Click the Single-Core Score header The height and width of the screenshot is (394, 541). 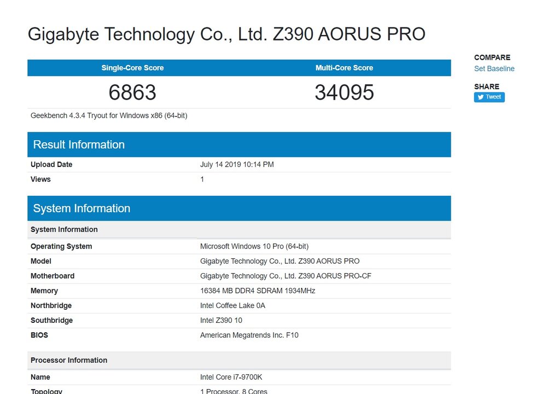[132, 68]
